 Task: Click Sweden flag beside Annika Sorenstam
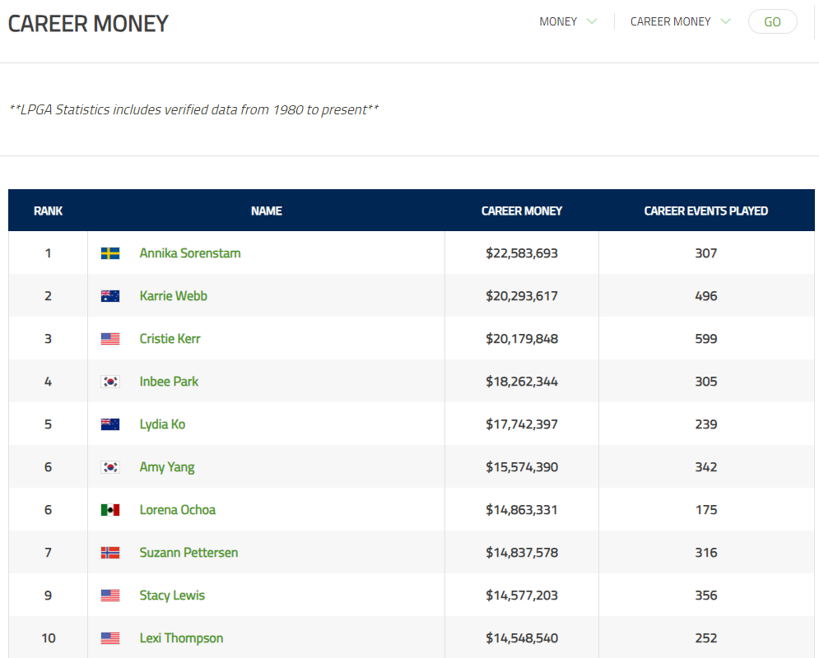coord(110,253)
